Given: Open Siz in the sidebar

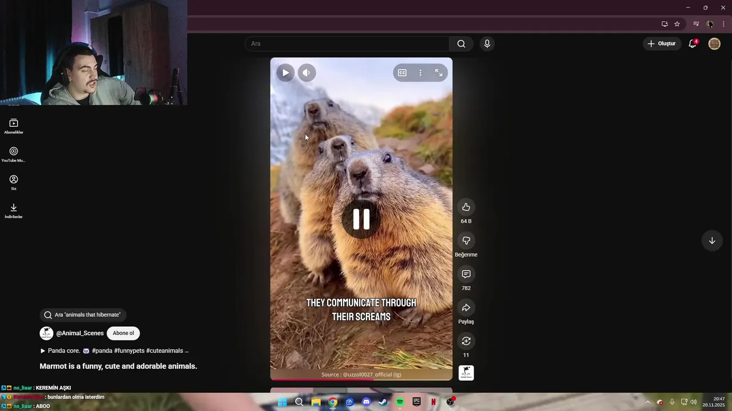Looking at the screenshot, I should tap(14, 183).
